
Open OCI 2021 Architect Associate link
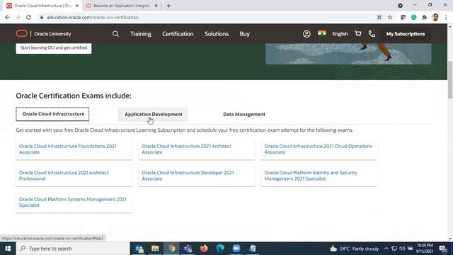pyautogui.click(x=186, y=149)
